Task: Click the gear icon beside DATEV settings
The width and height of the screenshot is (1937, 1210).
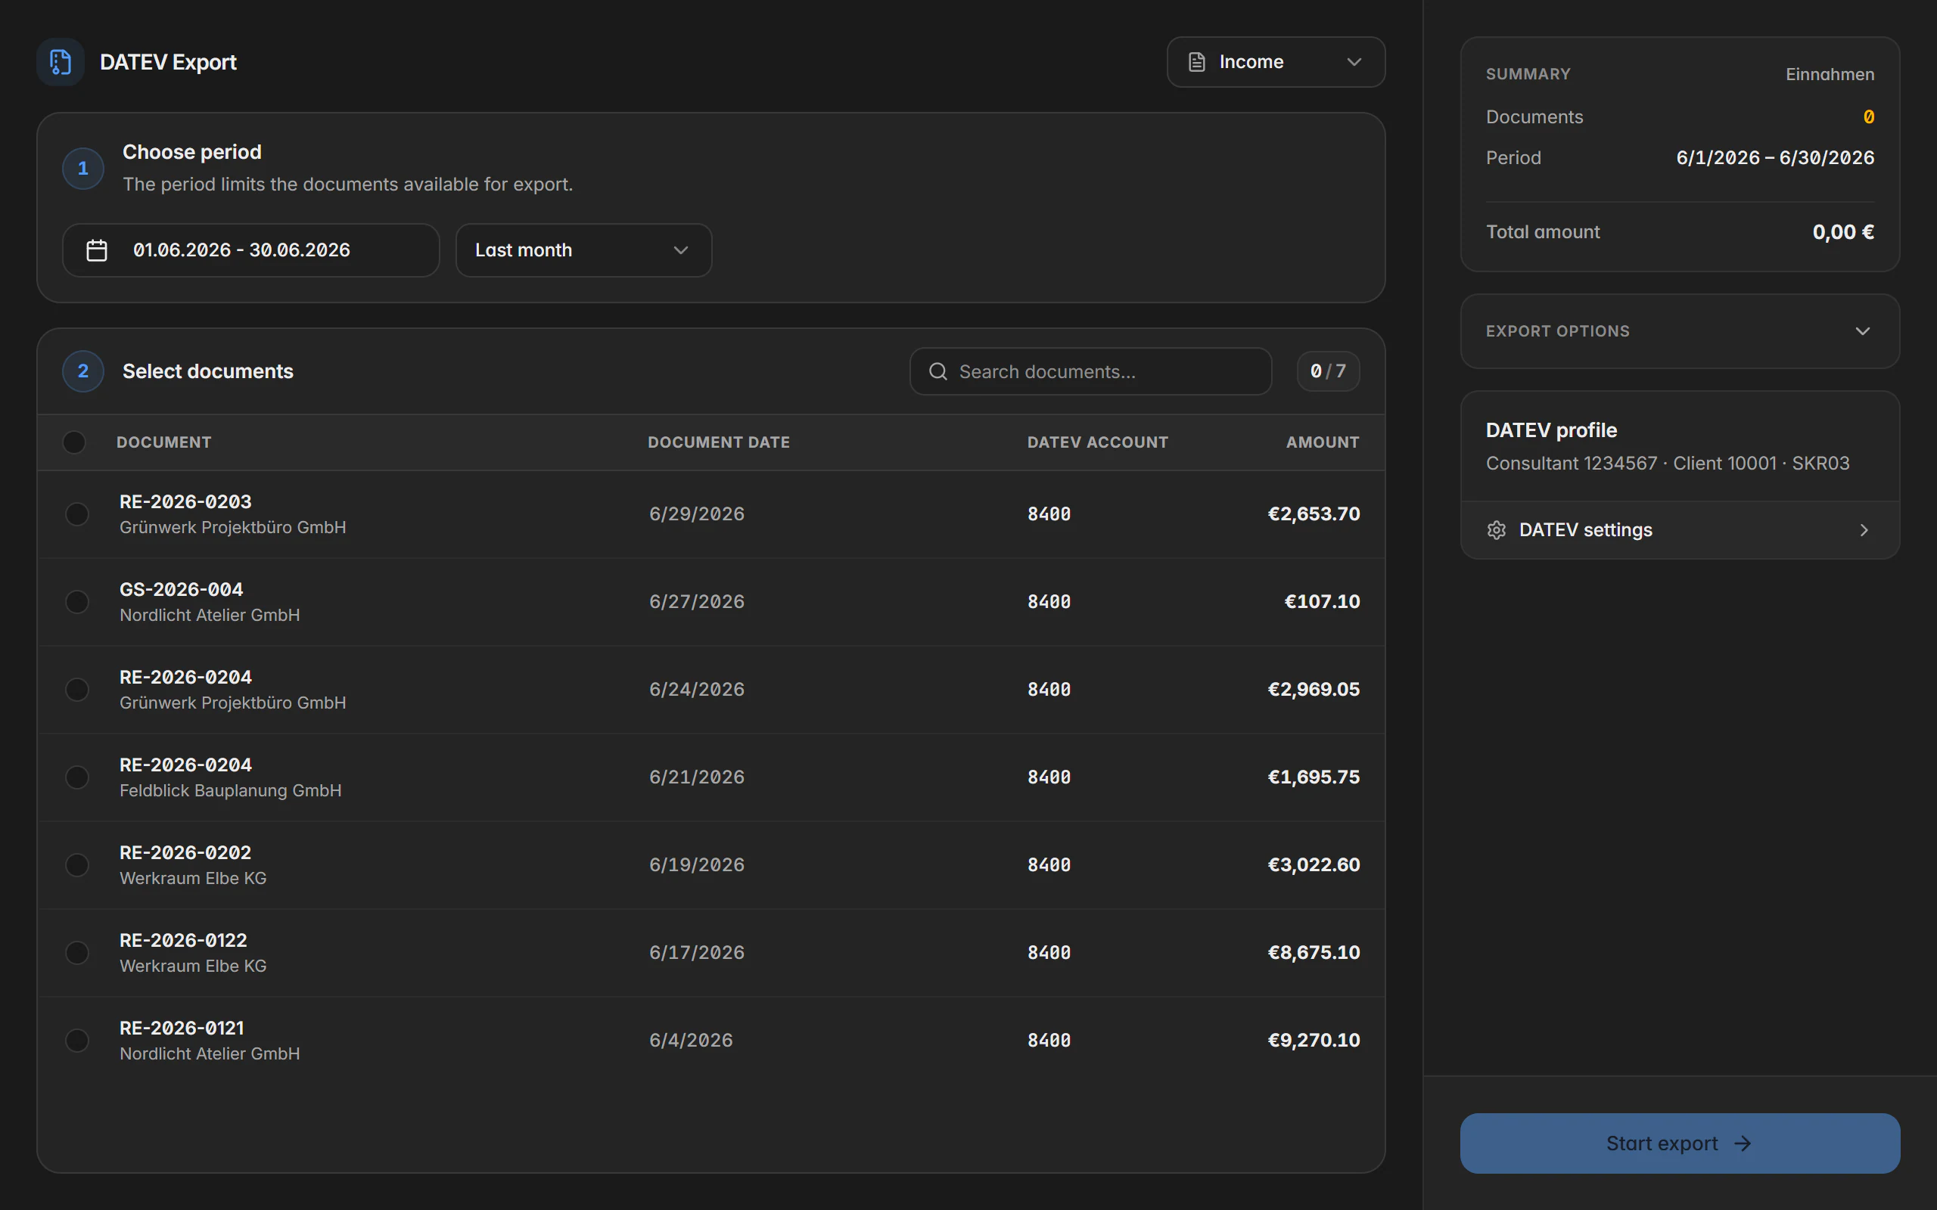Action: pyautogui.click(x=1496, y=530)
